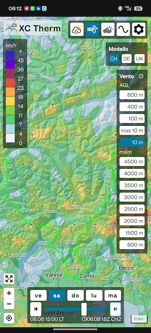Viewport: 151px width, 333px height.
Task: Select 4000 m mslm altitude
Action: point(132,174)
